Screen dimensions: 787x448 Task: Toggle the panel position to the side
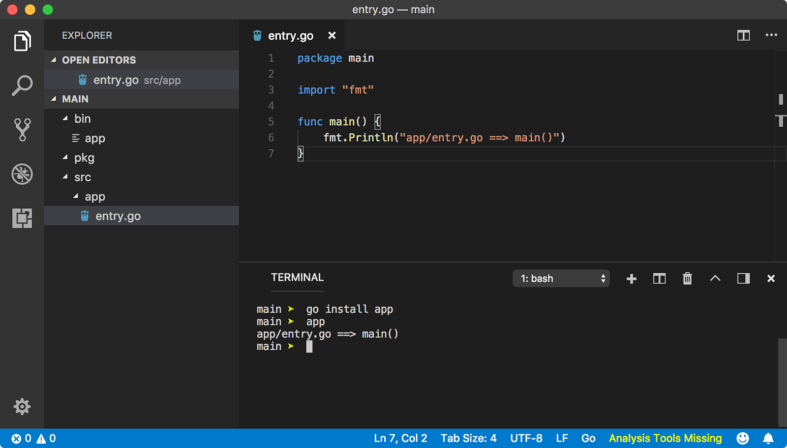point(743,279)
